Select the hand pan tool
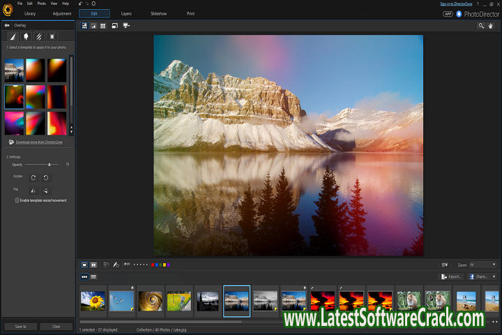Image resolution: width=502 pixels, height=335 pixels. [490, 26]
